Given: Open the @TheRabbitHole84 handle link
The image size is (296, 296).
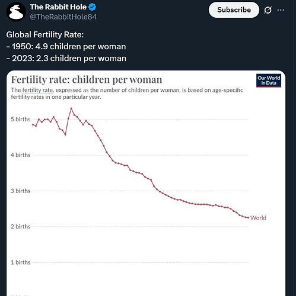Looking at the screenshot, I should pos(63,17).
